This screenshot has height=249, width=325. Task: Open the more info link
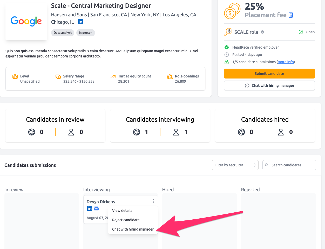pyautogui.click(x=286, y=62)
